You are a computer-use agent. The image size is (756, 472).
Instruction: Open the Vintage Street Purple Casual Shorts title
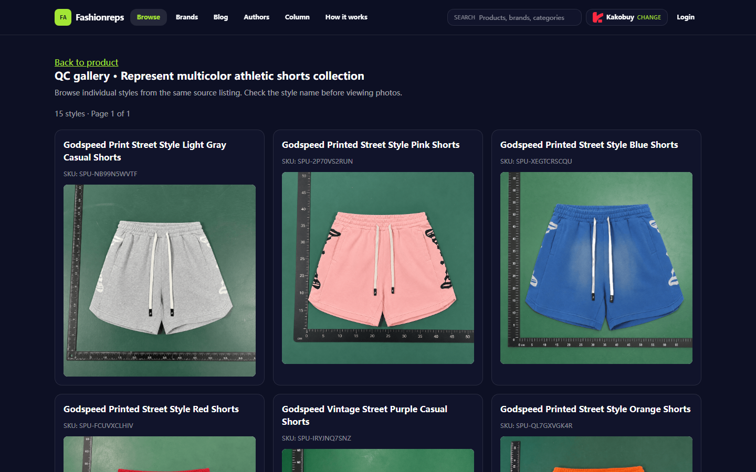(x=364, y=415)
